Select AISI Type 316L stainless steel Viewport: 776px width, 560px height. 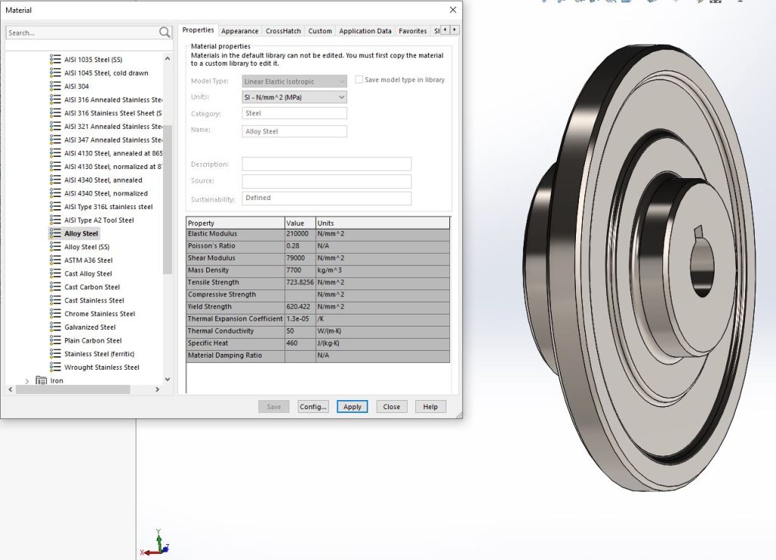pyautogui.click(x=108, y=207)
